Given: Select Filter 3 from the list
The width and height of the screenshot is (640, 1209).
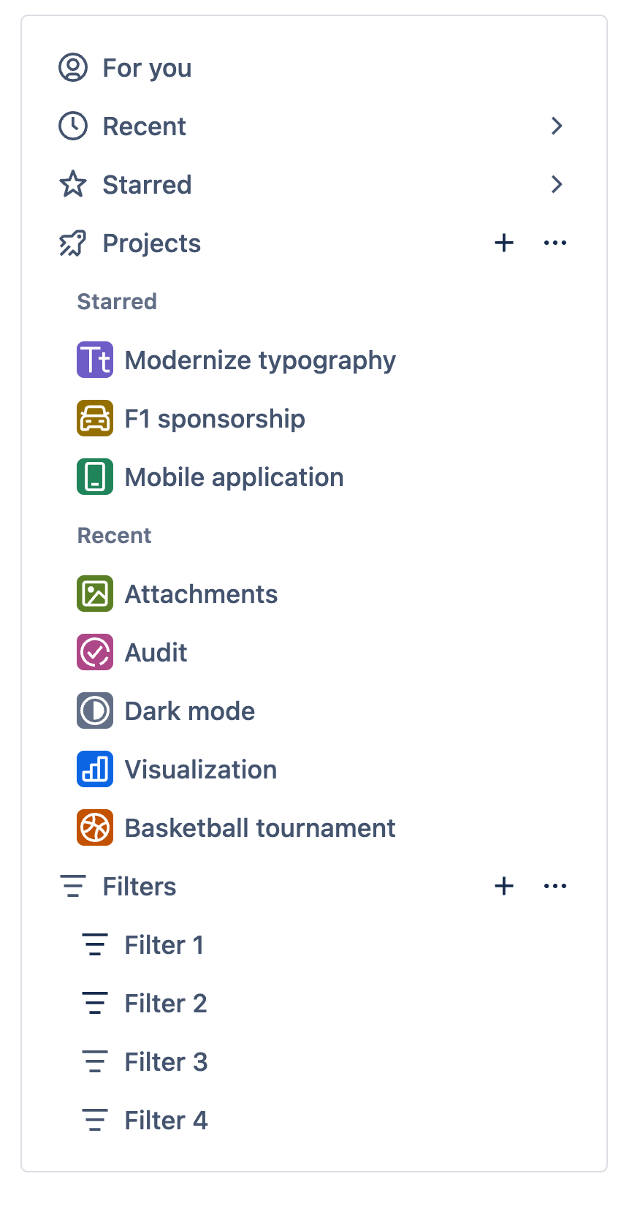Looking at the screenshot, I should point(166,1062).
